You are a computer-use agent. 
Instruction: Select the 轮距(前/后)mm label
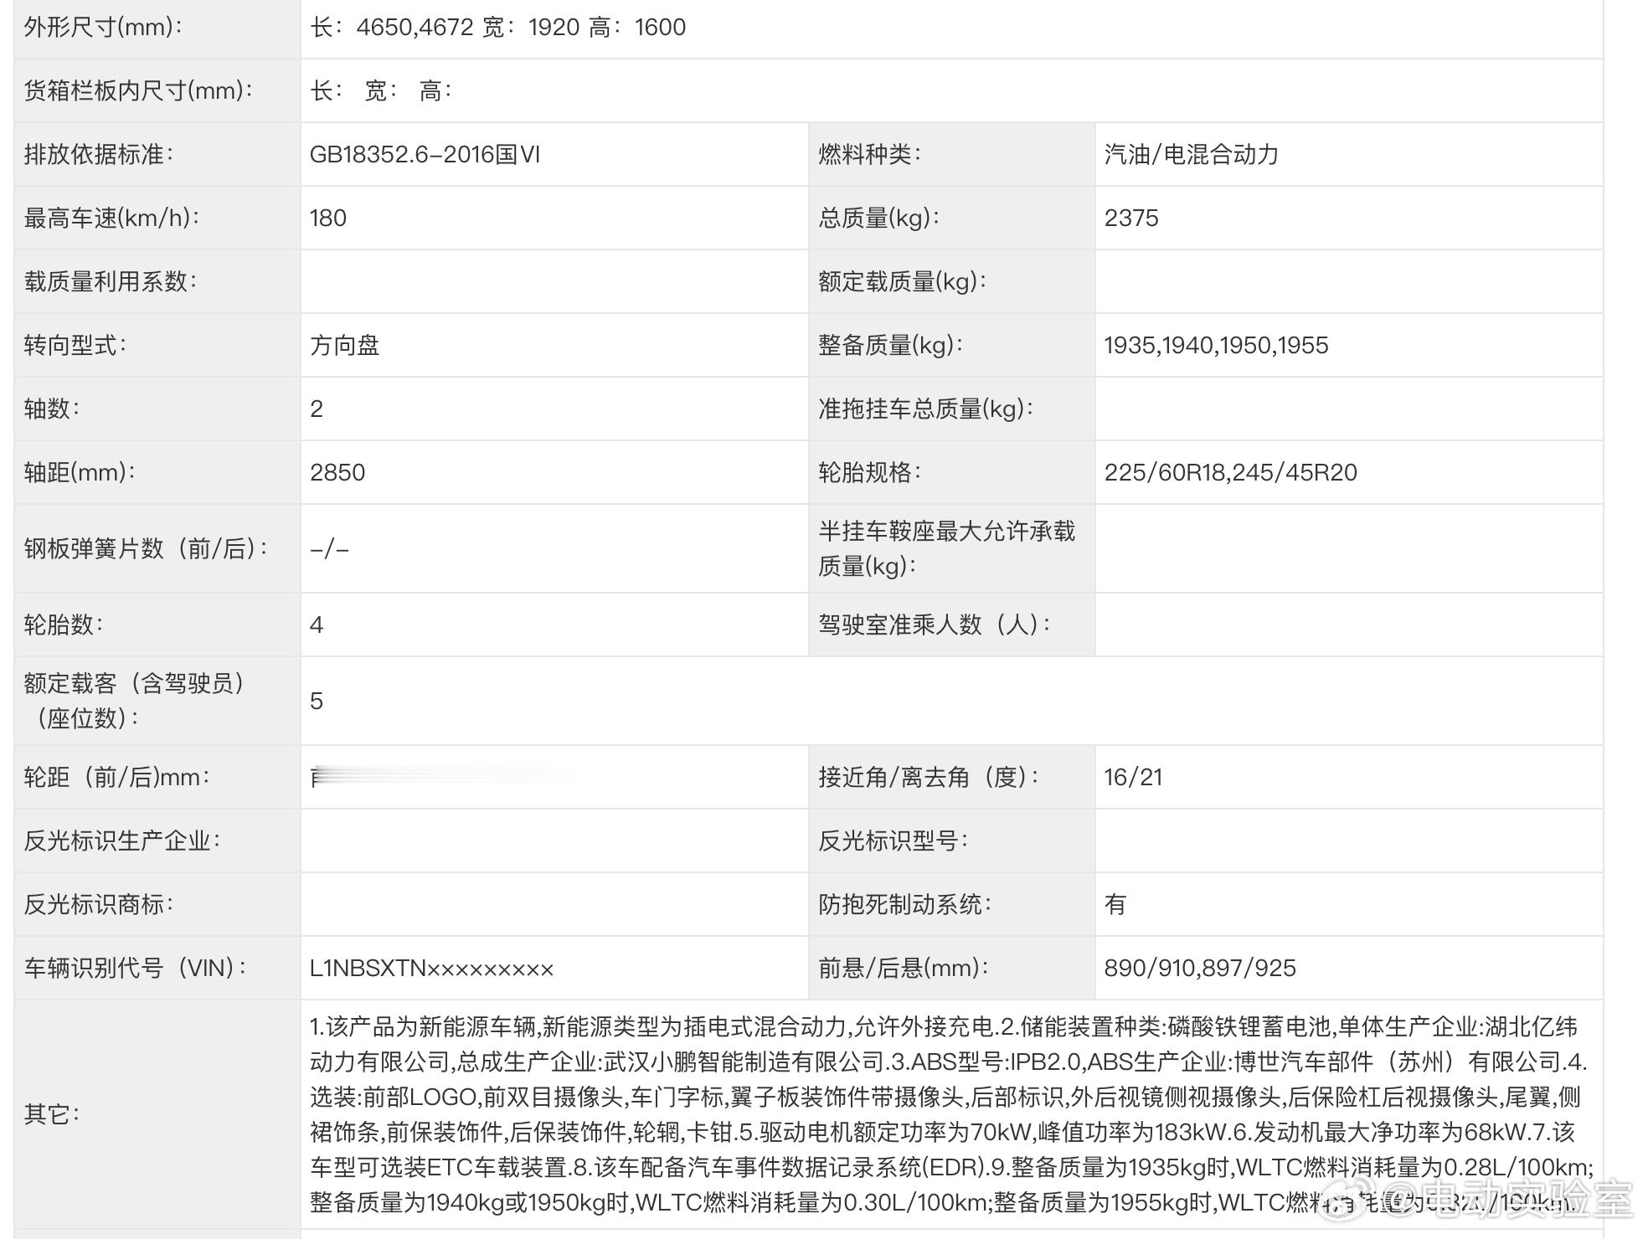click(x=117, y=777)
